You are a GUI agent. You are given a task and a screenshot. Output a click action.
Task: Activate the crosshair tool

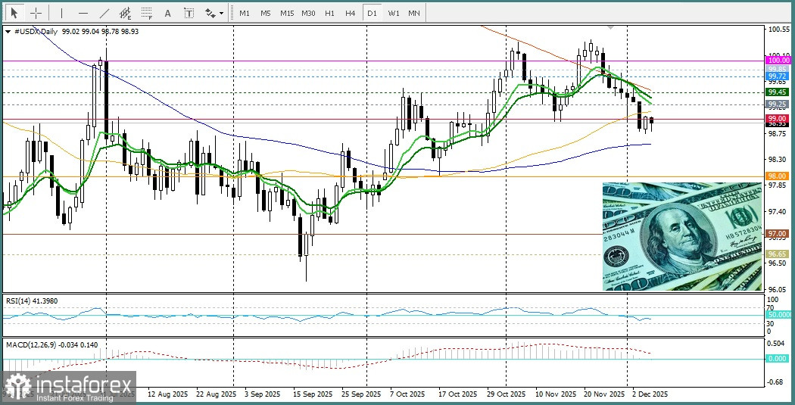coord(36,13)
